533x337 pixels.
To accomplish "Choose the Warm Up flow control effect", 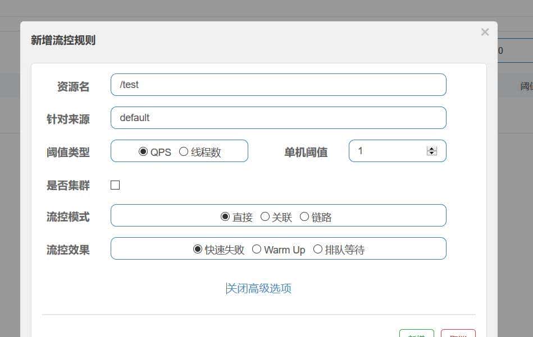I will click(x=256, y=250).
